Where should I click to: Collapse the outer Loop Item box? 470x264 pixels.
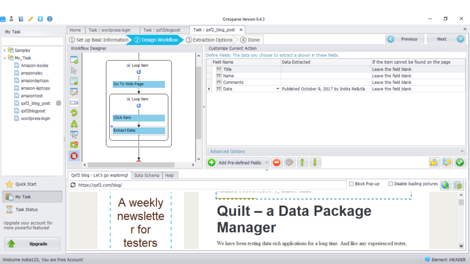[x=129, y=66]
